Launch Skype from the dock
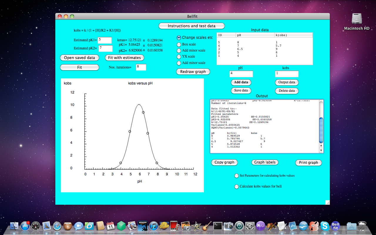 (325, 226)
